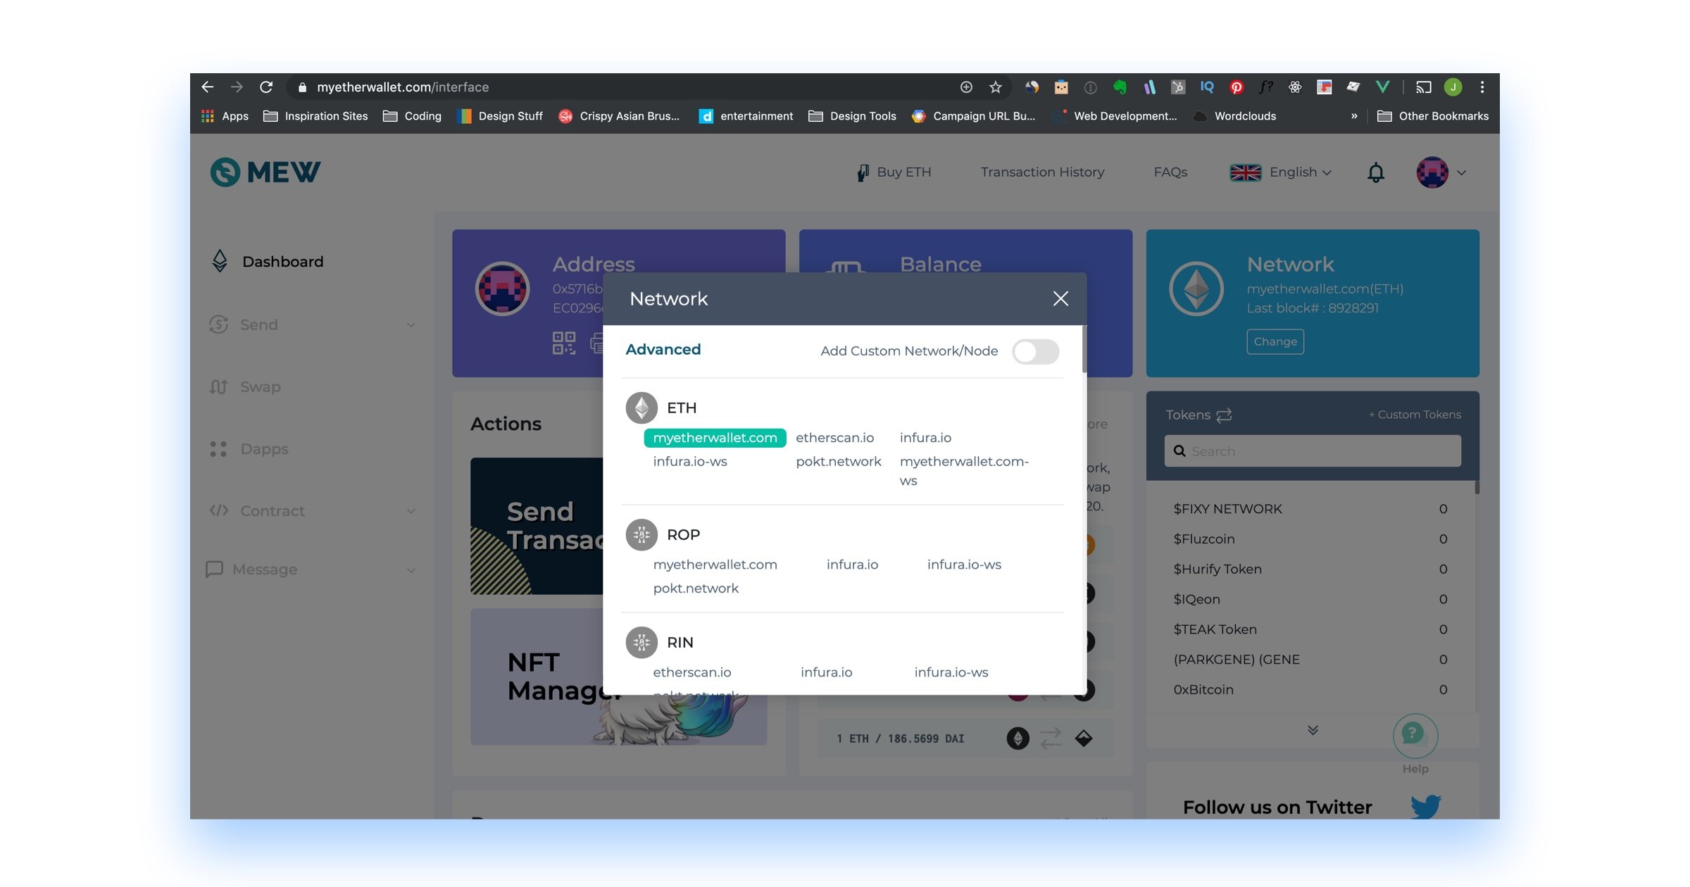Select the myetherwallet.com-ws ETH node
Image resolution: width=1690 pixels, height=887 pixels.
(x=964, y=470)
